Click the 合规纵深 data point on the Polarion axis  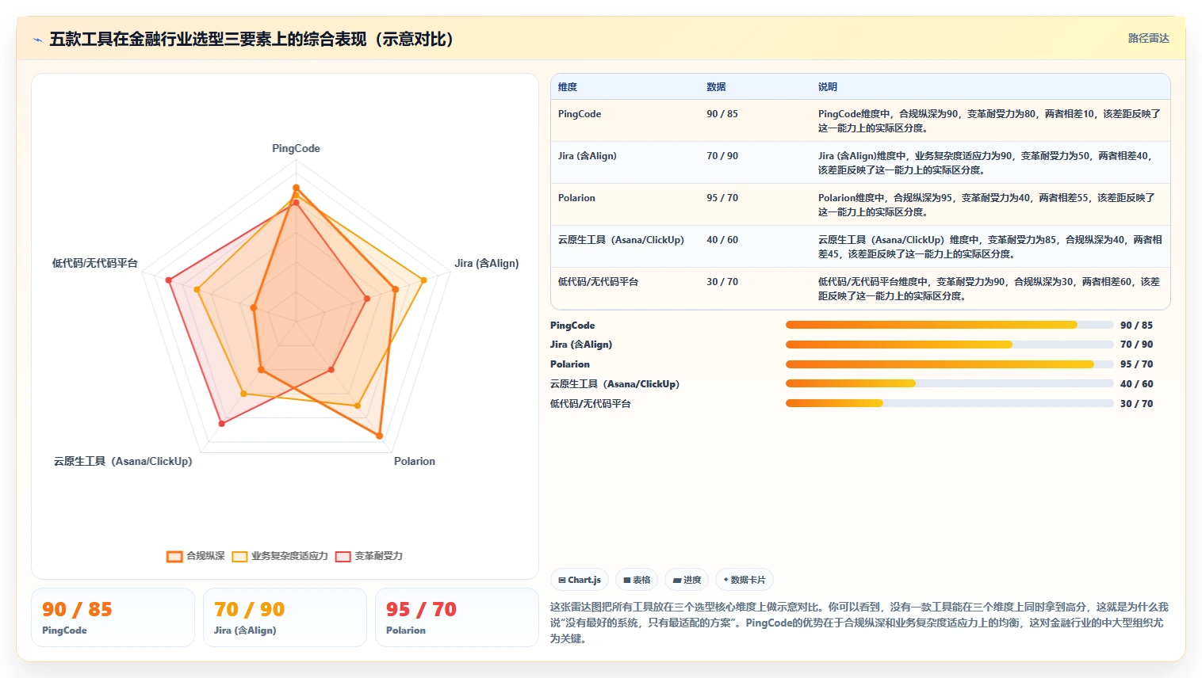pyautogui.click(x=380, y=436)
